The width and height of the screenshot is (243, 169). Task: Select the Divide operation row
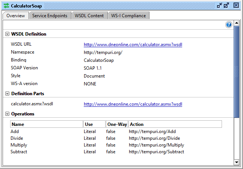pyautogui.click(x=116, y=138)
